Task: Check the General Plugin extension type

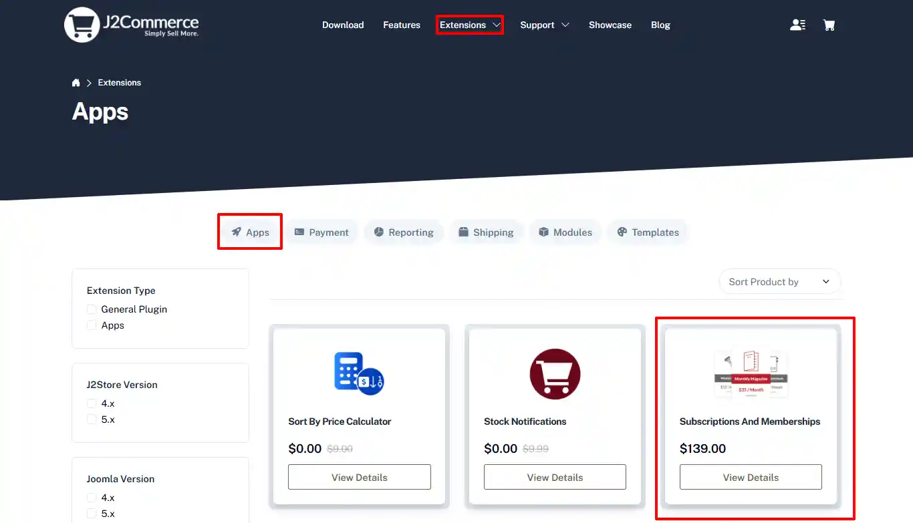Action: point(92,309)
